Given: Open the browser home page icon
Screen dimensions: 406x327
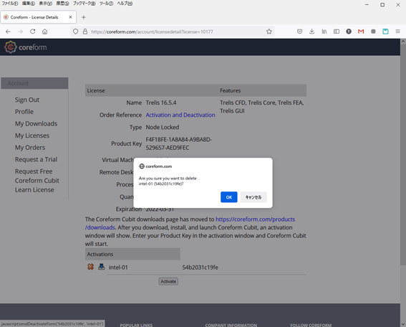Looking at the screenshot, I should [x=45, y=32].
